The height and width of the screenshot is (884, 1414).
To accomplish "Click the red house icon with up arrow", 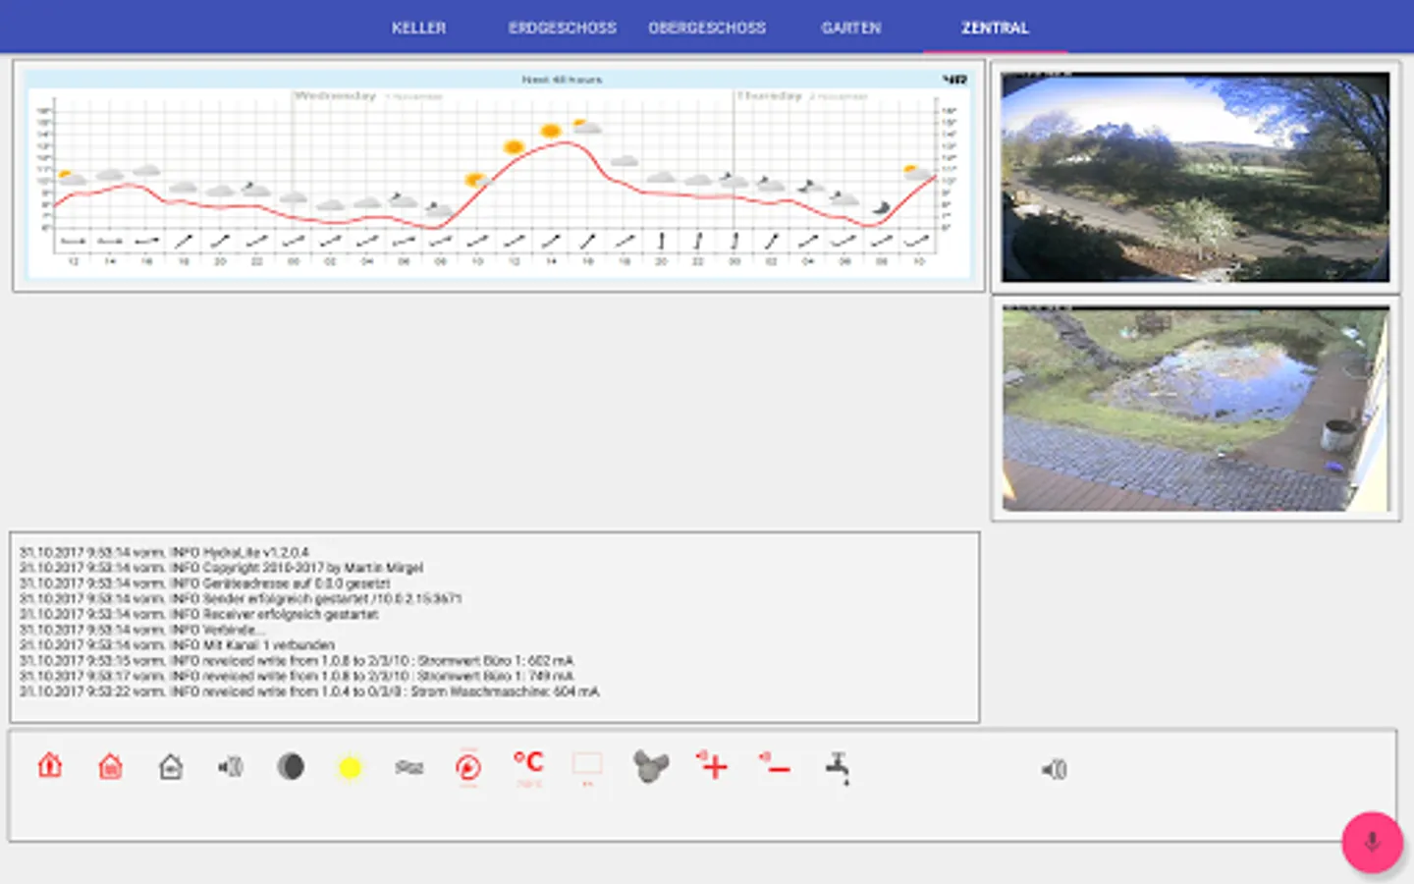I will (x=50, y=766).
